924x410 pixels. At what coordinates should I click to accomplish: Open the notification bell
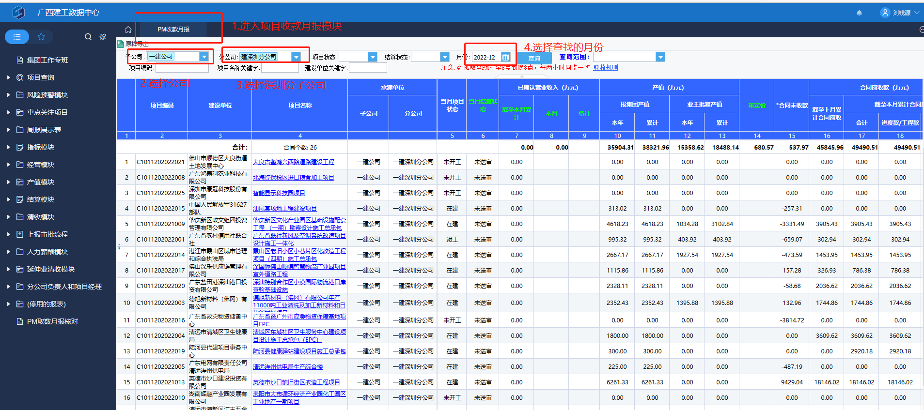coord(859,13)
